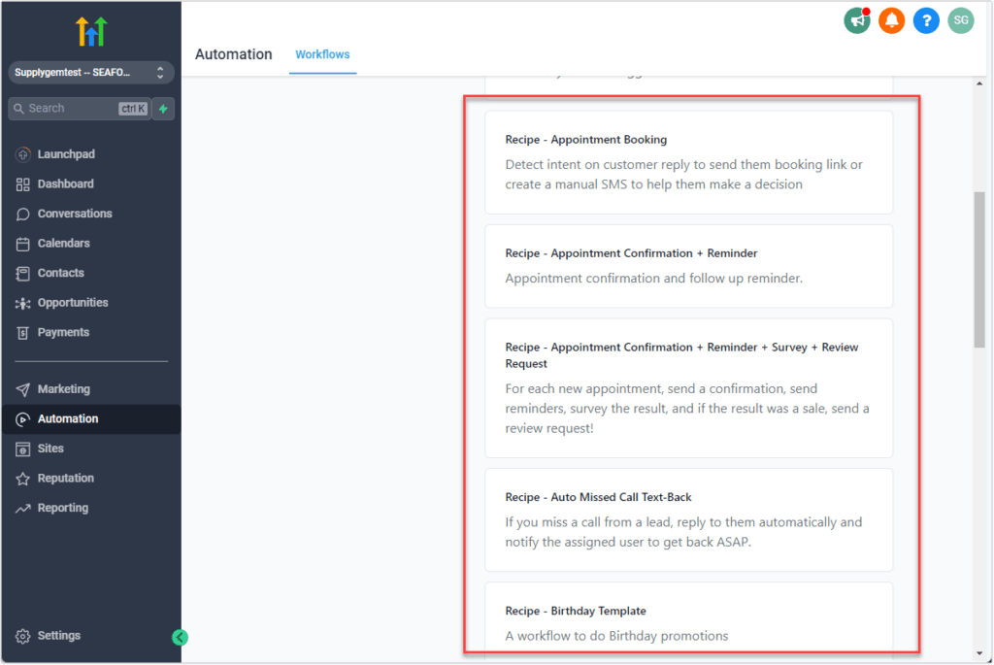Select Recipe - Auto Missed Call Text-Back
The image size is (994, 665).
coord(688,519)
